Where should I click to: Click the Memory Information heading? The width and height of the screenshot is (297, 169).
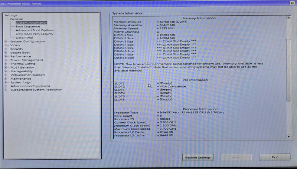coord(199,18)
